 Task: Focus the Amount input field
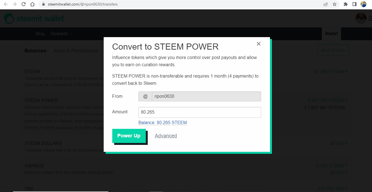[x=200, y=112]
